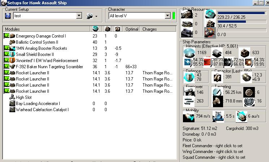The image size is (269, 162).
Task: Click the EM resistance lightning icon
Action: pos(188,62)
